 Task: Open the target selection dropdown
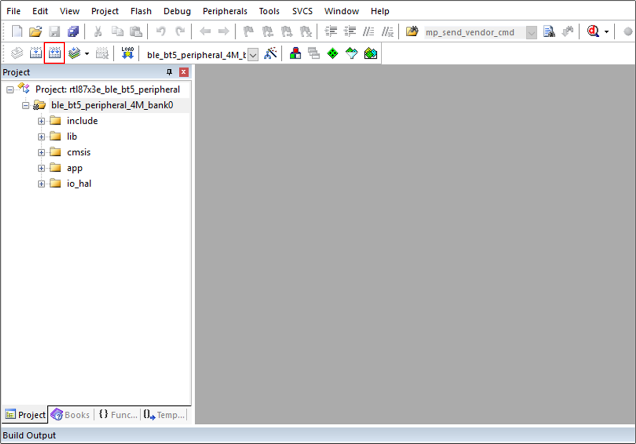[x=253, y=55]
